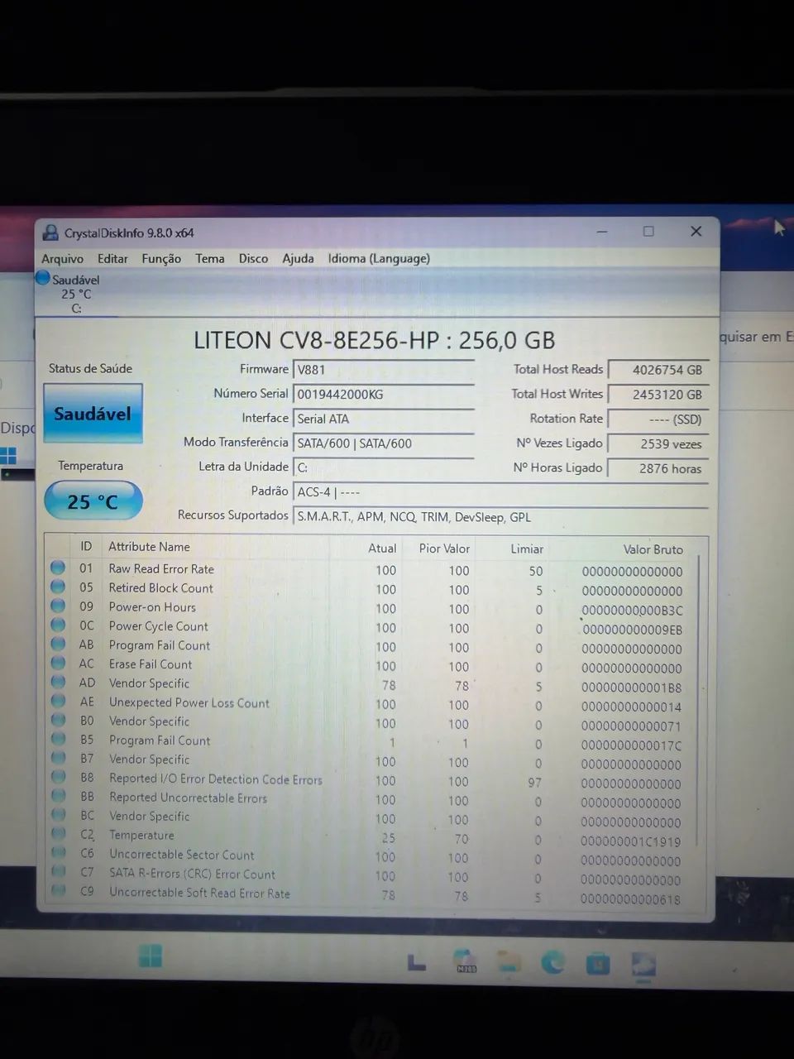
Task: Open File Explorer folder icon on taskbar
Action: pyautogui.click(x=509, y=961)
